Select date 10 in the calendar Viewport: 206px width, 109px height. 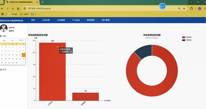click(x=2, y=55)
